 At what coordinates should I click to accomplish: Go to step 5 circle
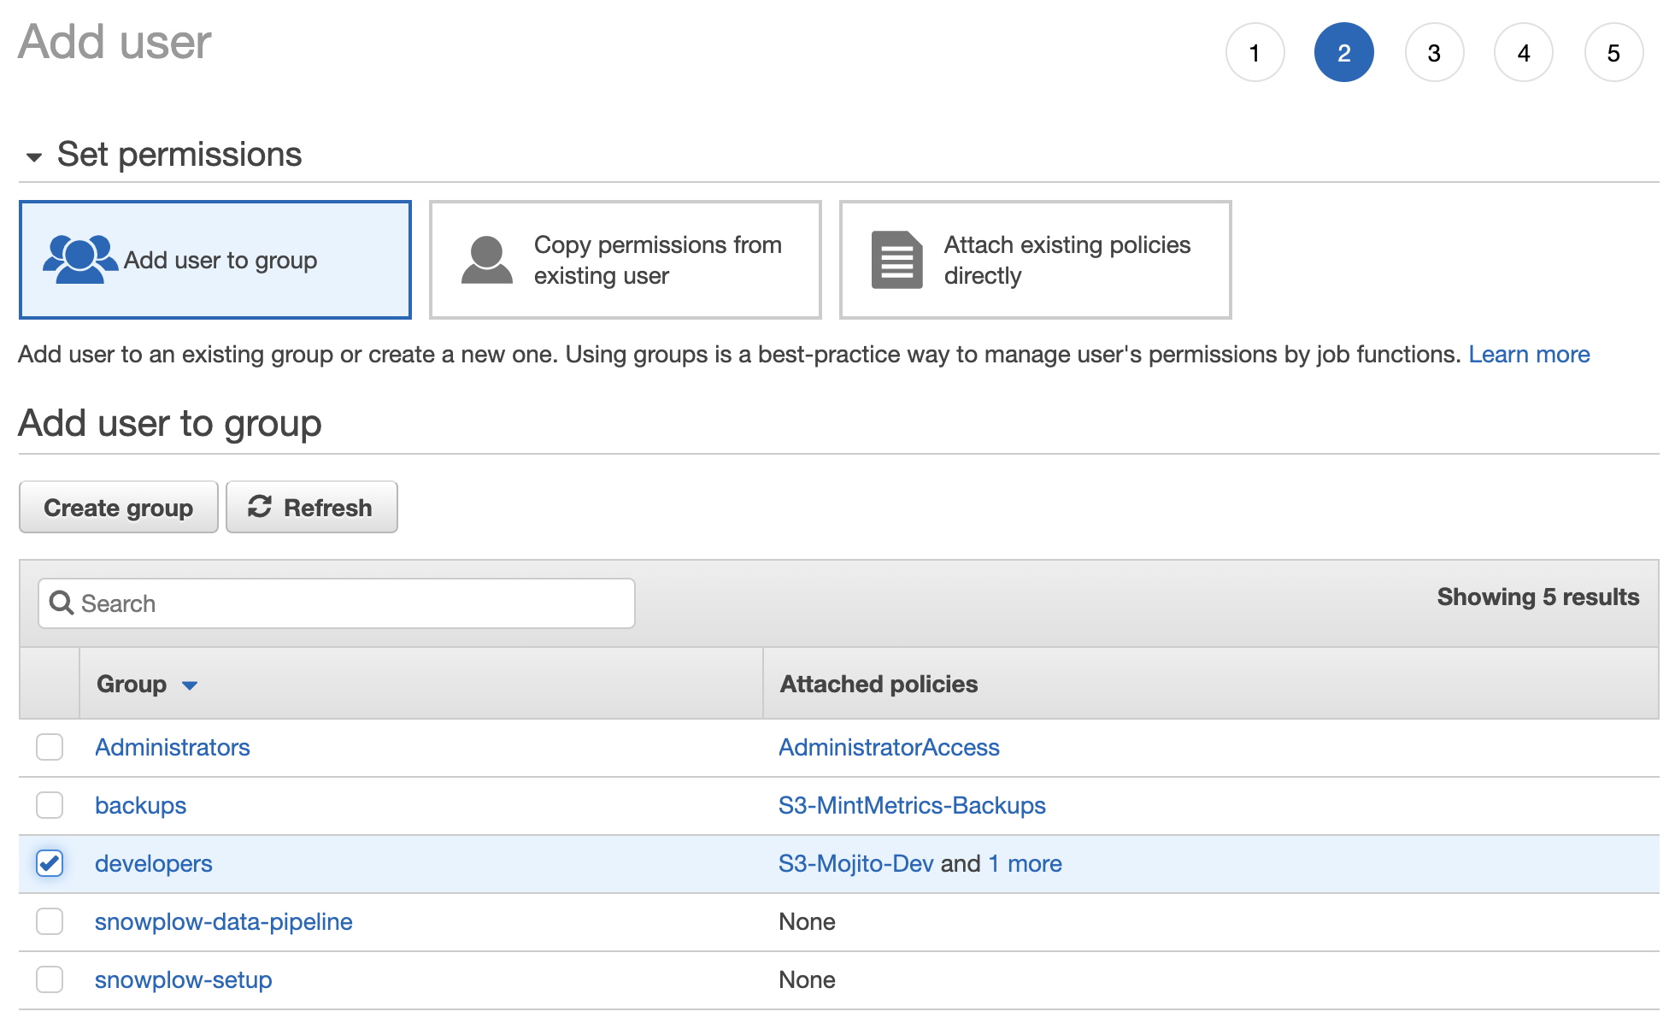click(x=1613, y=53)
